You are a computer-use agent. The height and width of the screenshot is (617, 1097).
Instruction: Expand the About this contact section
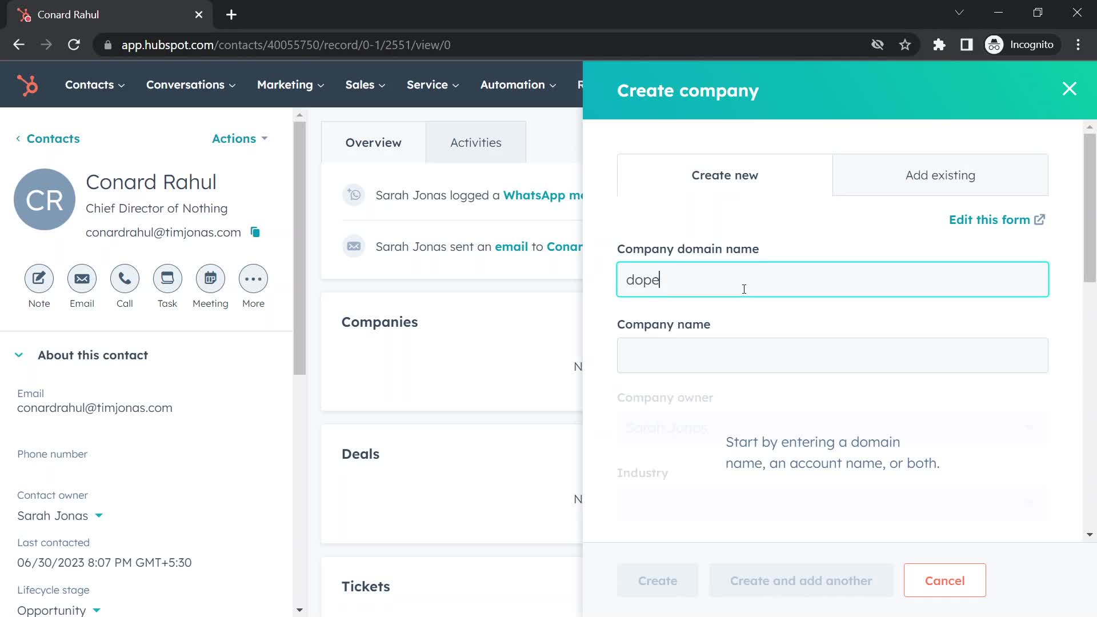18,355
